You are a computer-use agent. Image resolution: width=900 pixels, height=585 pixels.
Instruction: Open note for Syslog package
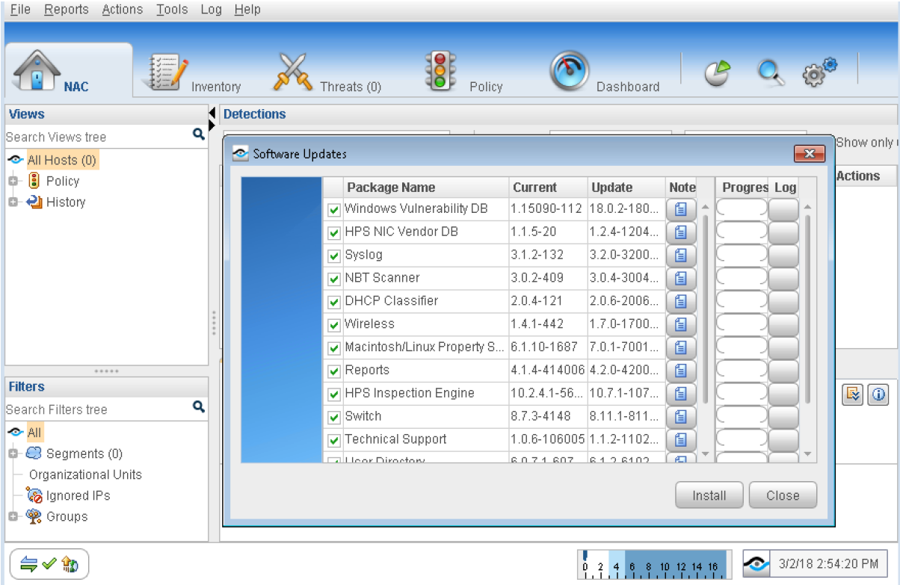click(680, 256)
